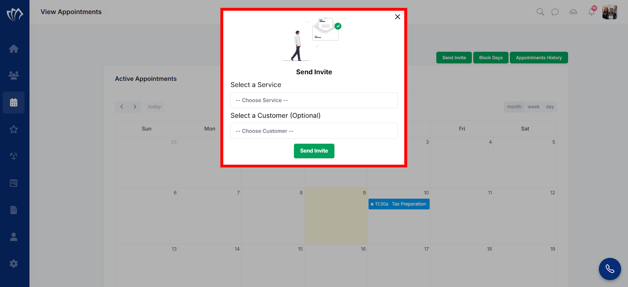Open messages chat bubble icon in header
The height and width of the screenshot is (287, 628).
point(555,12)
